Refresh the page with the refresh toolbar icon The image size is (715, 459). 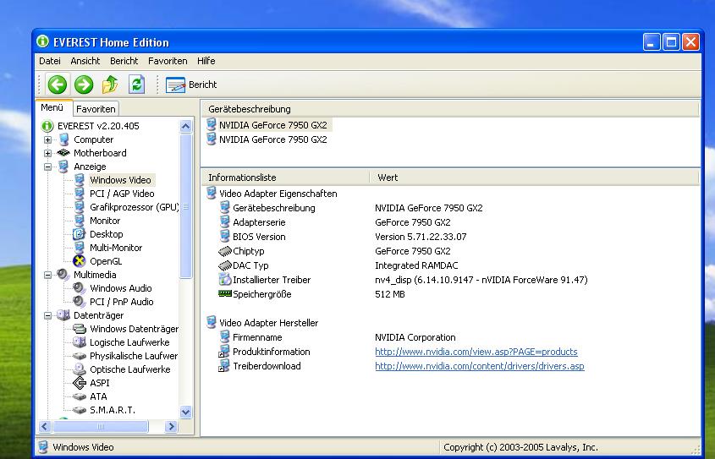click(136, 85)
